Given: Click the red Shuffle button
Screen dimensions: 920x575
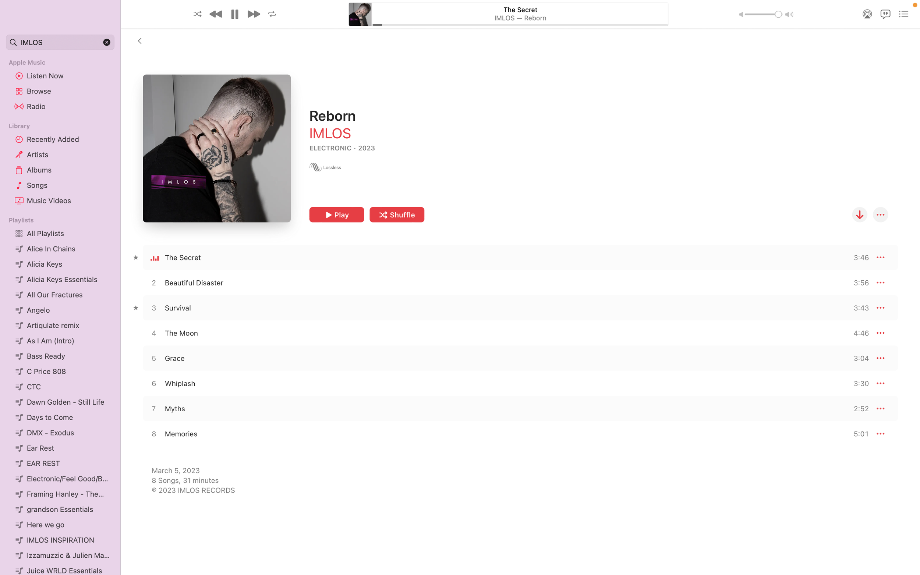Looking at the screenshot, I should (397, 215).
